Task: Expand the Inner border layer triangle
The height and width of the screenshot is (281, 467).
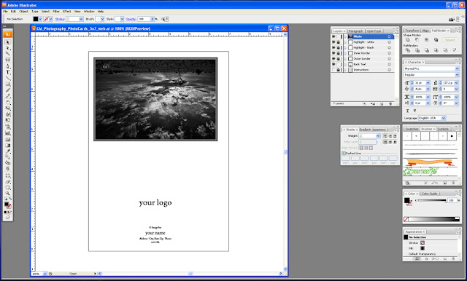Action: [345, 53]
